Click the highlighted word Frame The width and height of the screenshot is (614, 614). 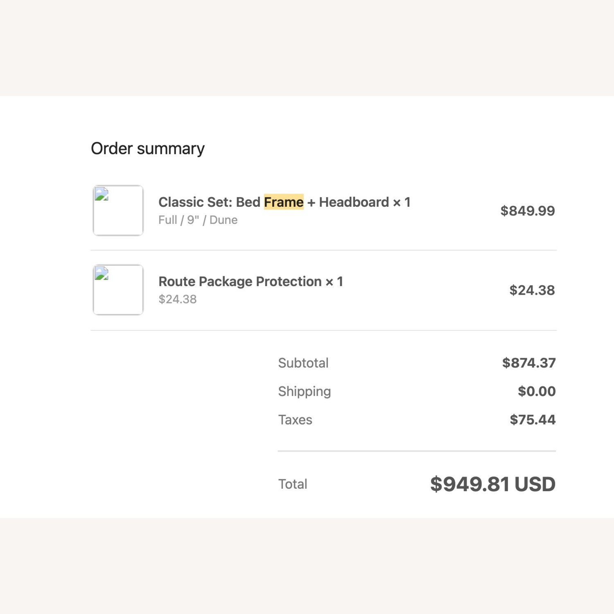[x=284, y=202]
